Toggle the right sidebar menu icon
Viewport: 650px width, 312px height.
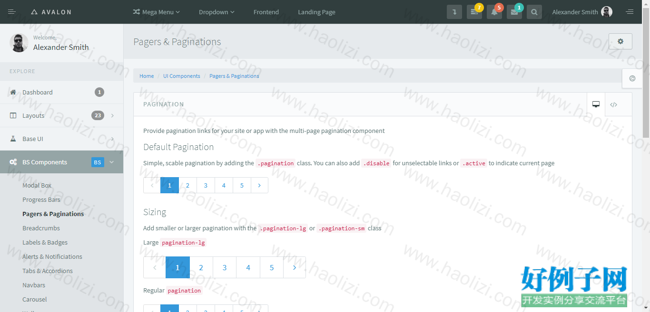[x=630, y=12]
